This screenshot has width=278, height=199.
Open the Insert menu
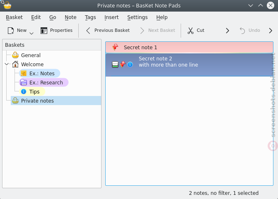click(x=111, y=17)
